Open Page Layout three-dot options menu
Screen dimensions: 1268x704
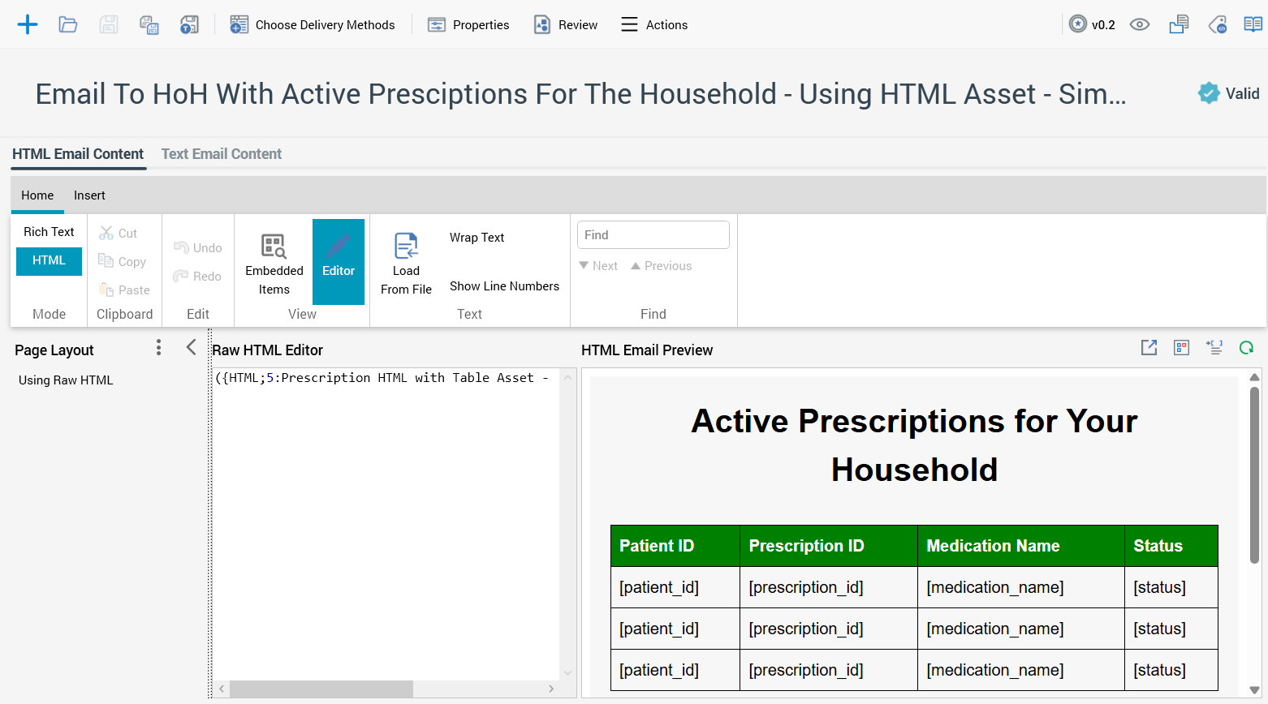[158, 348]
